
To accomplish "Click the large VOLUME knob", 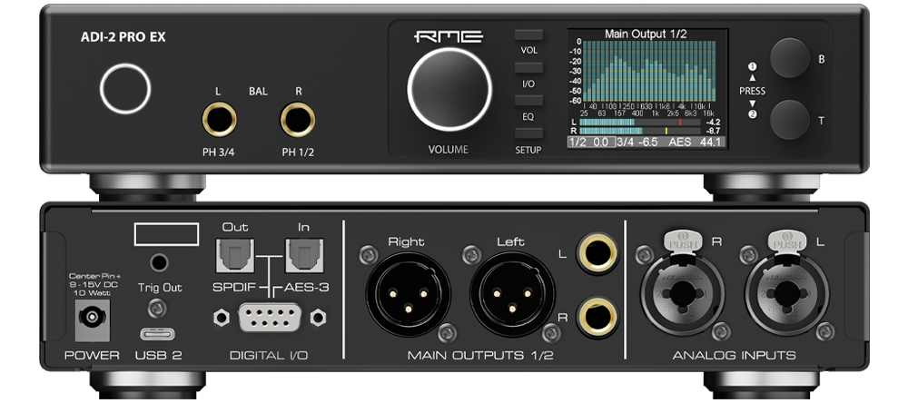I will coord(449,89).
